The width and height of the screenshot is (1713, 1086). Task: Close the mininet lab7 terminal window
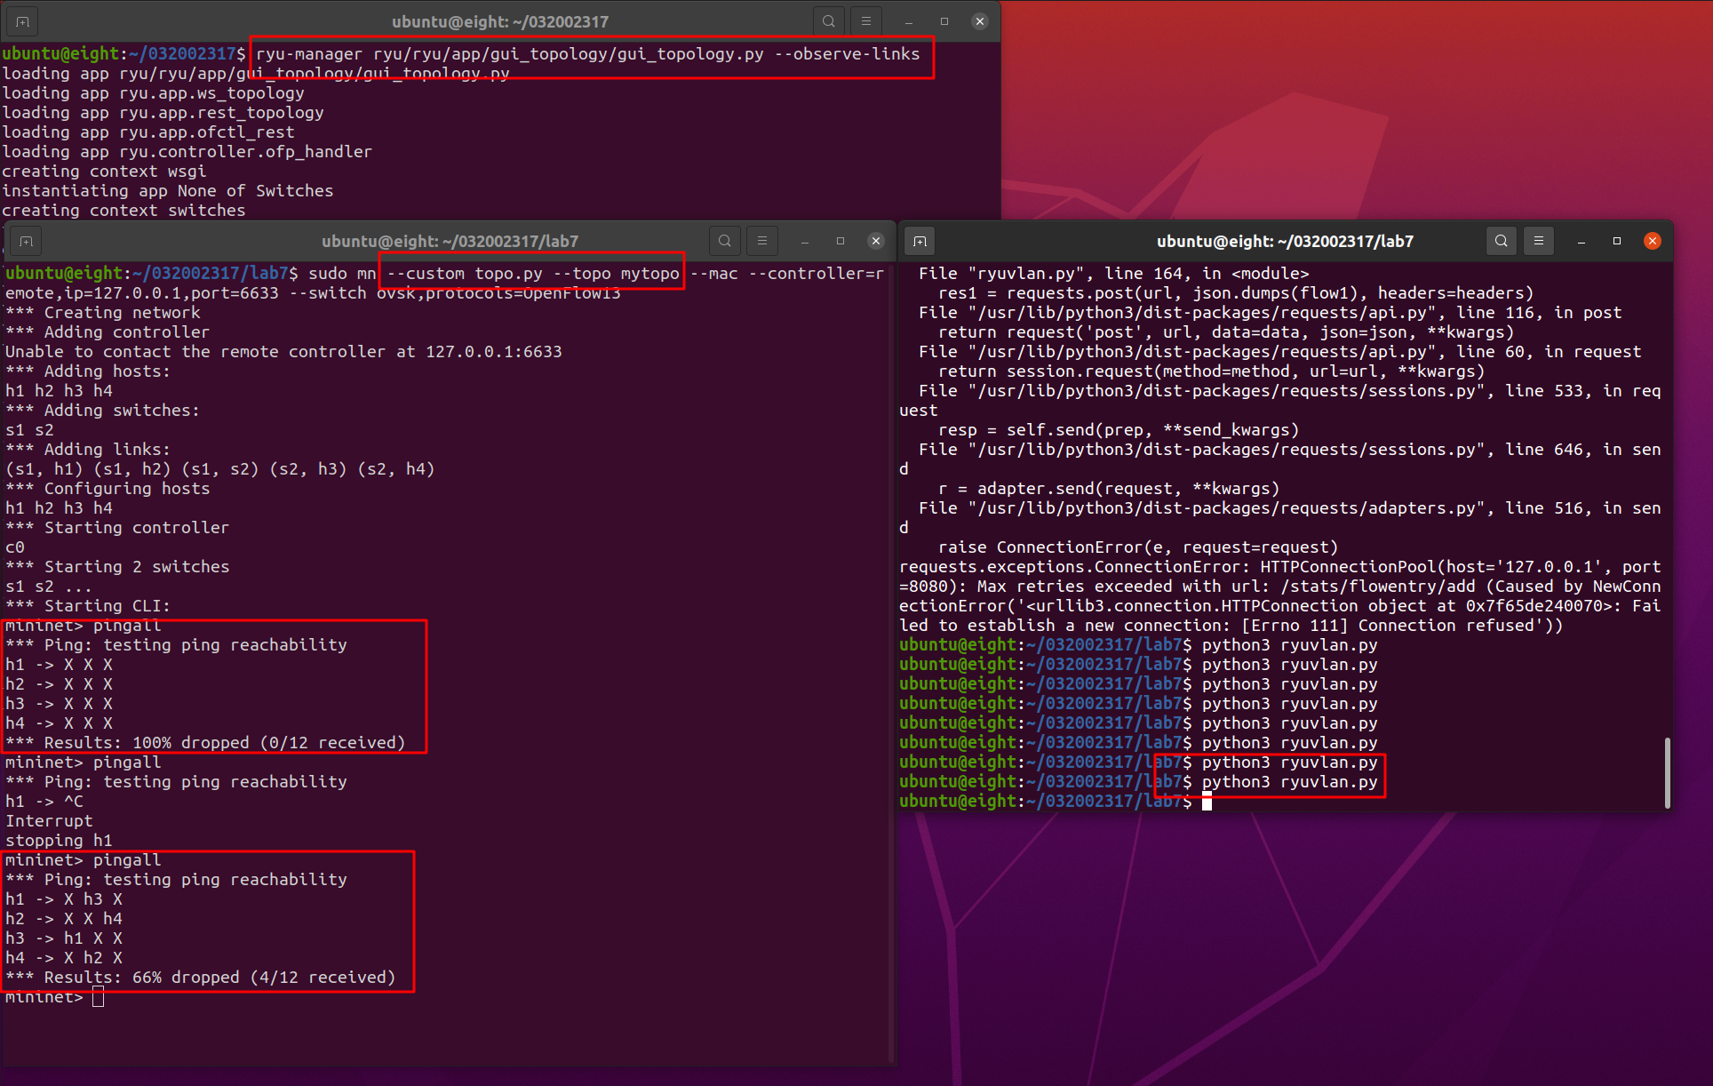[x=876, y=241]
